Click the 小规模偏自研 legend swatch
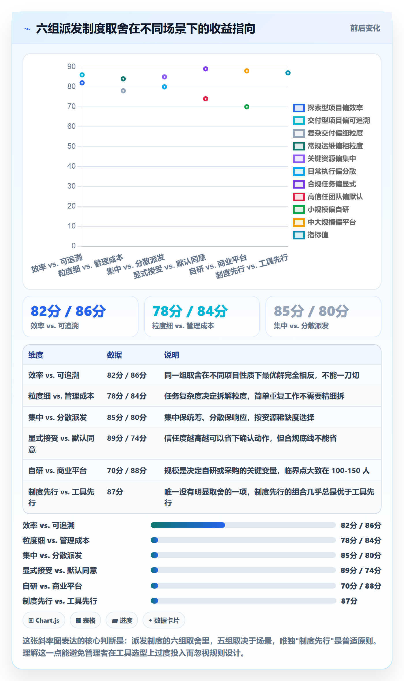This screenshot has width=404, height=681. pos(299,209)
